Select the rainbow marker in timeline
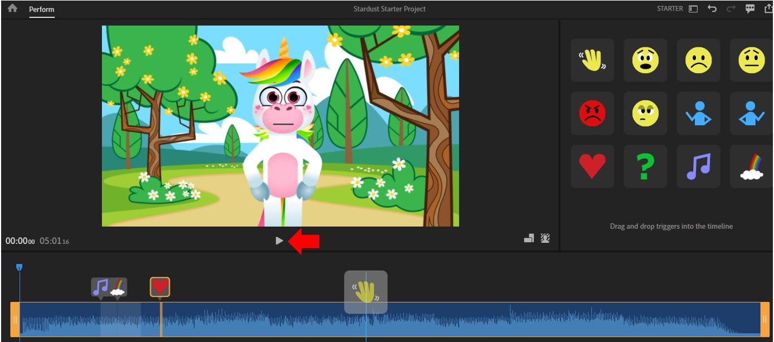This screenshot has height=342, width=774. (x=119, y=287)
